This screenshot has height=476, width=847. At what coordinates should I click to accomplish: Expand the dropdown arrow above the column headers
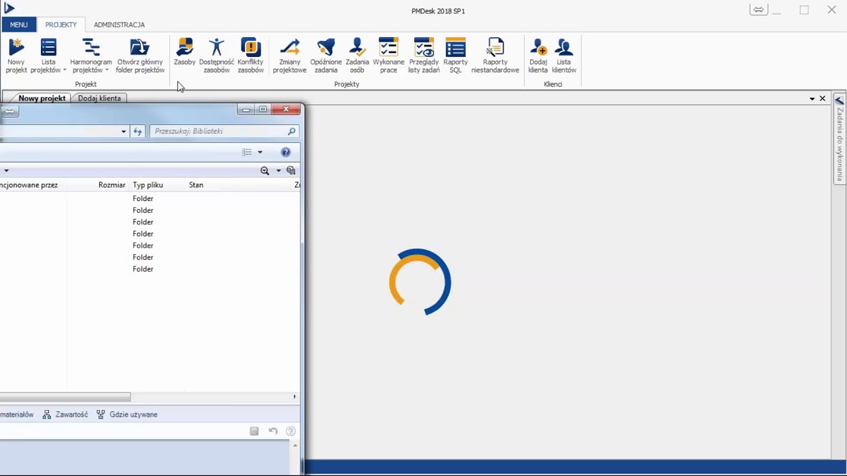click(x=7, y=171)
